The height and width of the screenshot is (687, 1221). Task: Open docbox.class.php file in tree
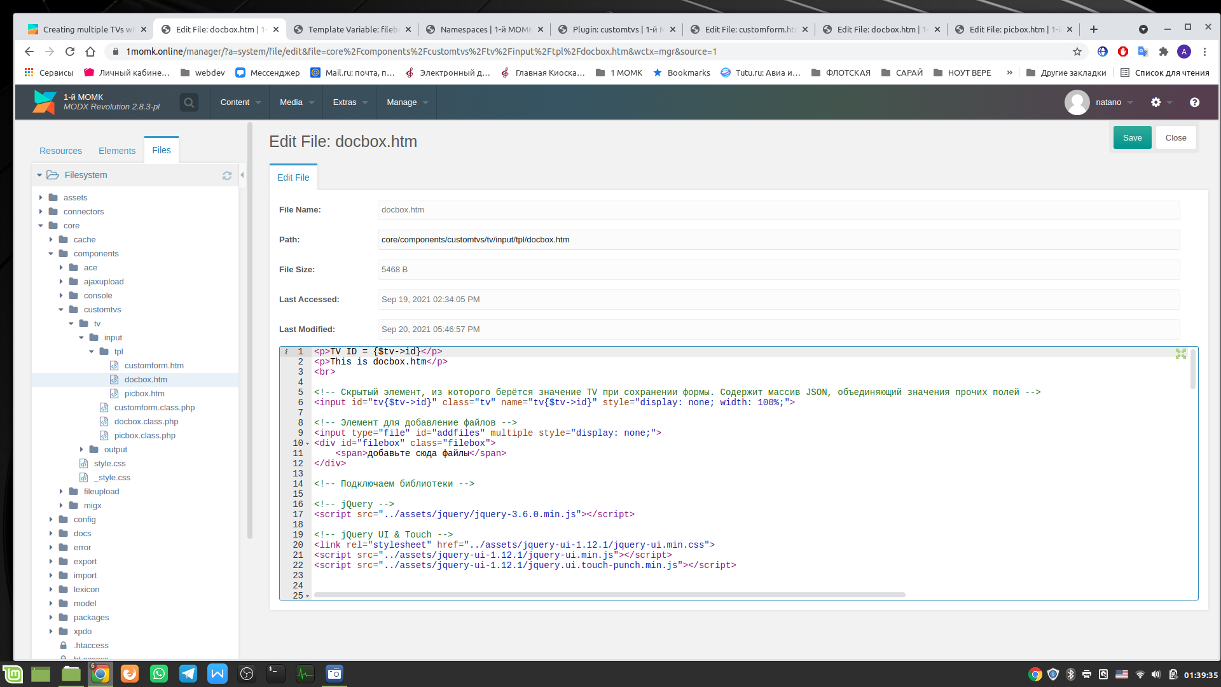click(146, 422)
